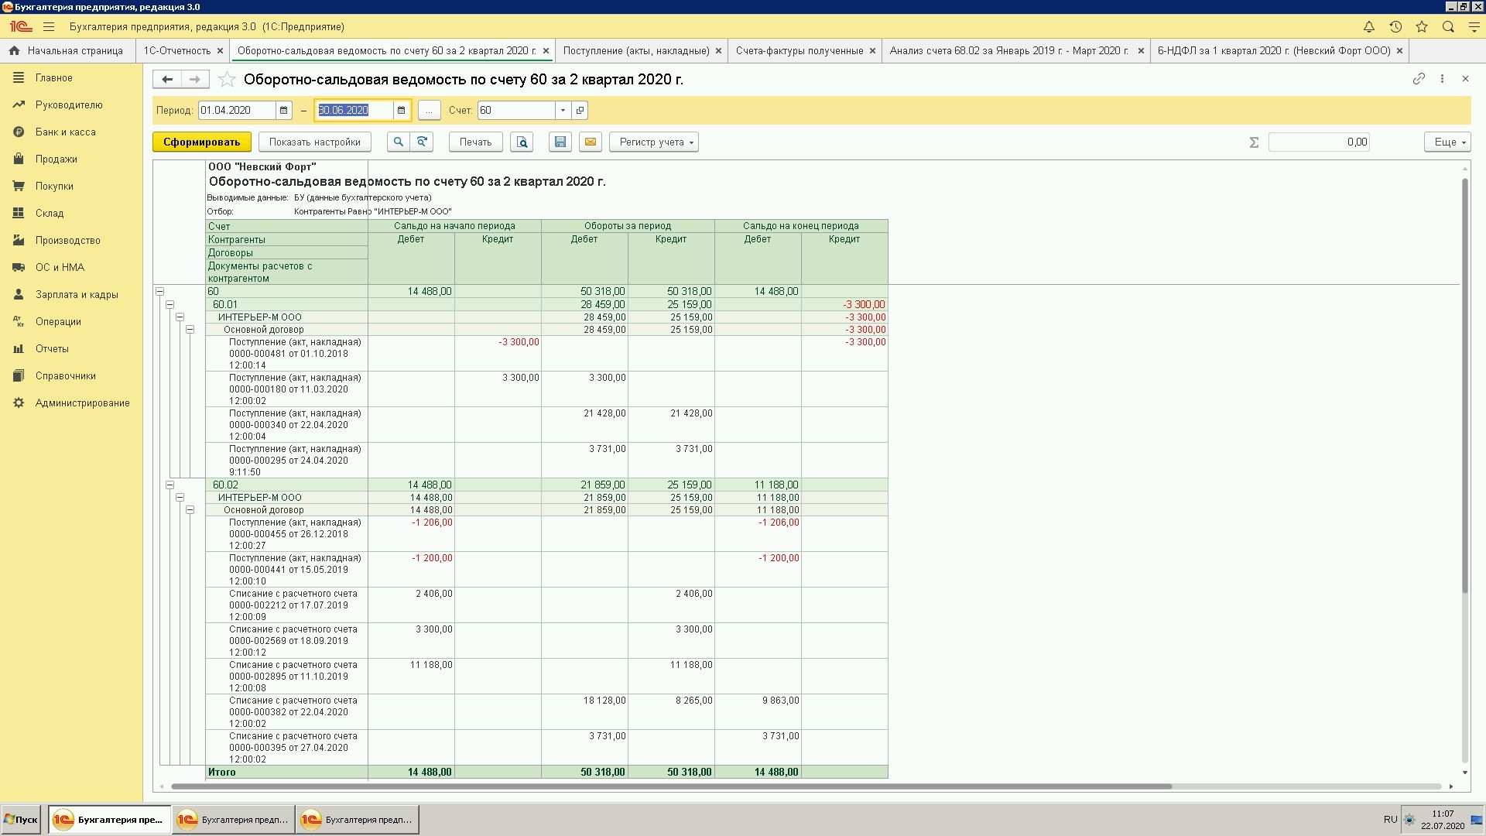The height and width of the screenshot is (836, 1486).
Task: Open the history clock icon
Action: (1395, 26)
